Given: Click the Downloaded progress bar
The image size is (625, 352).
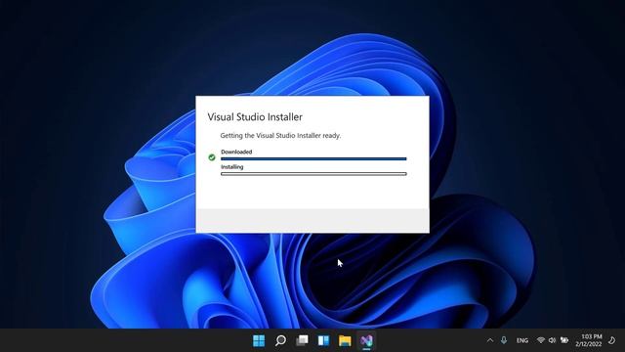Looking at the screenshot, I should [x=313, y=158].
